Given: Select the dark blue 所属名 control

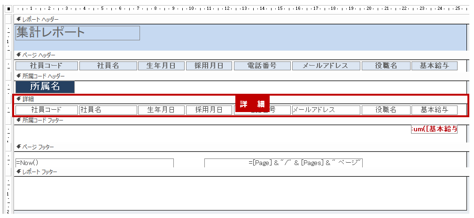Looking at the screenshot, I should pyautogui.click(x=45, y=87).
